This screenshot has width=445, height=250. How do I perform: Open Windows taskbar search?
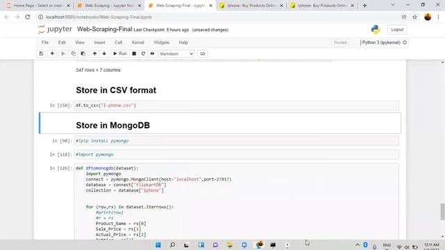(172, 245)
